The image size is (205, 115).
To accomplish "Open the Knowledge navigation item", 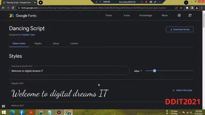I will coord(146,15).
